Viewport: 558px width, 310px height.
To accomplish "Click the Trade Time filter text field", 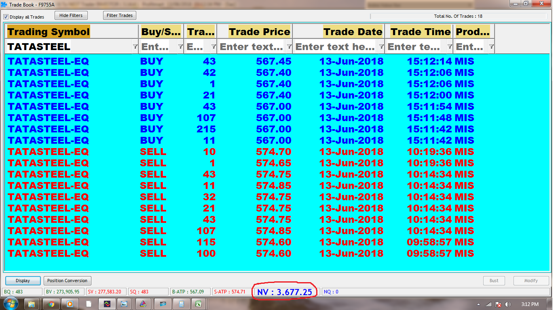I will point(416,47).
